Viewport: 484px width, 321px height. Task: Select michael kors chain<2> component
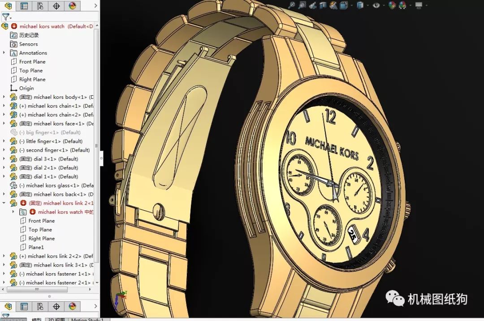pyautogui.click(x=52, y=114)
